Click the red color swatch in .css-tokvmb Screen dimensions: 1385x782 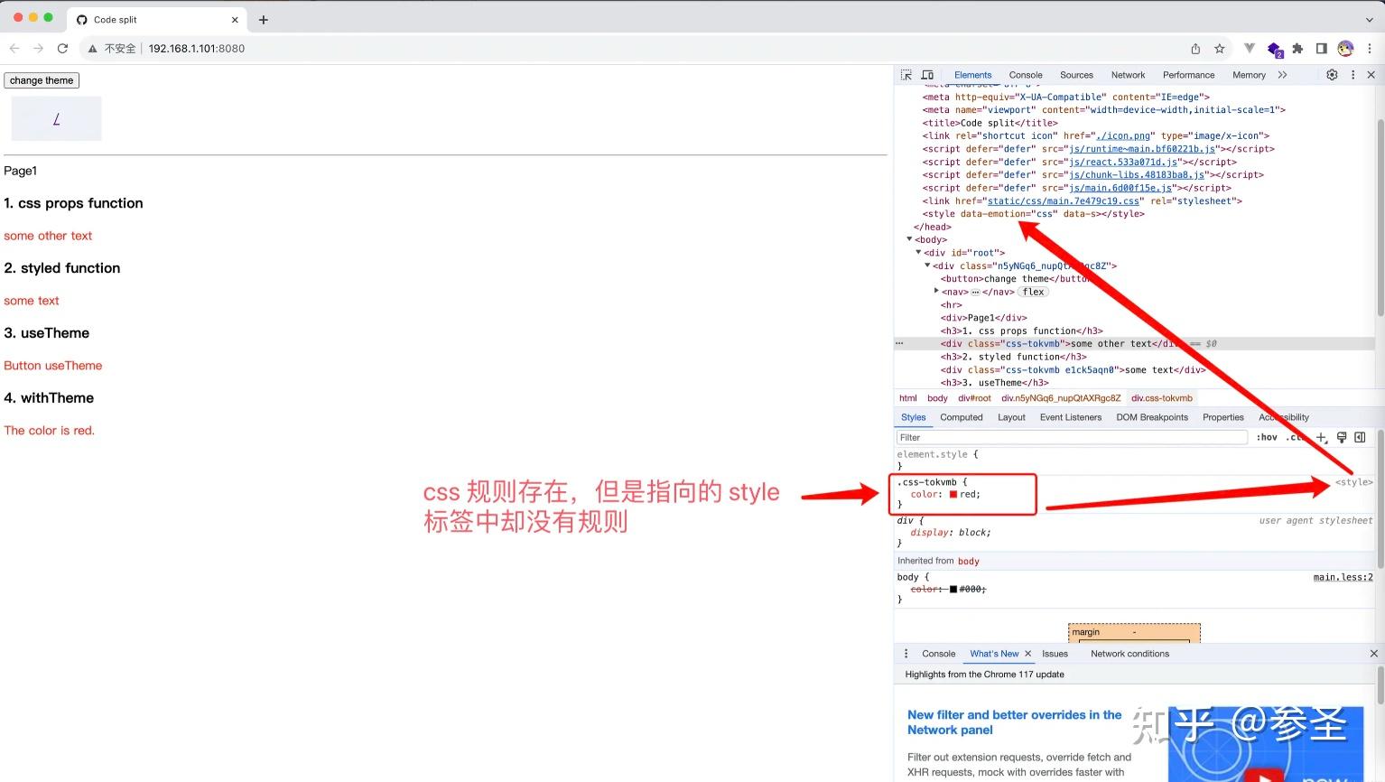click(x=953, y=495)
